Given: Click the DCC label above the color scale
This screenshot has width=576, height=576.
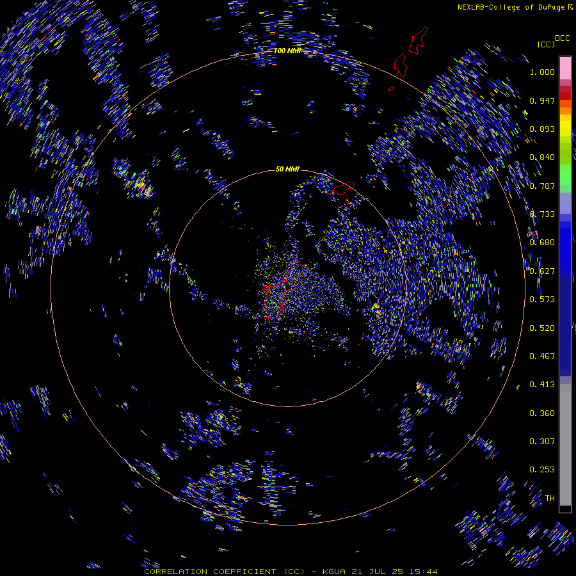Looking at the screenshot, I should tap(562, 38).
